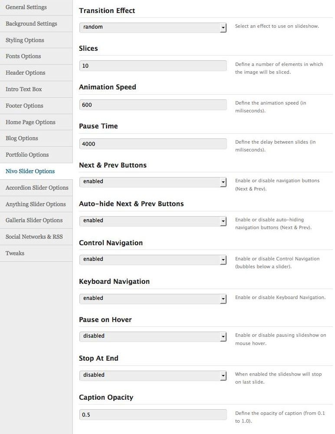Open Galleria Slider Options section

34,220
